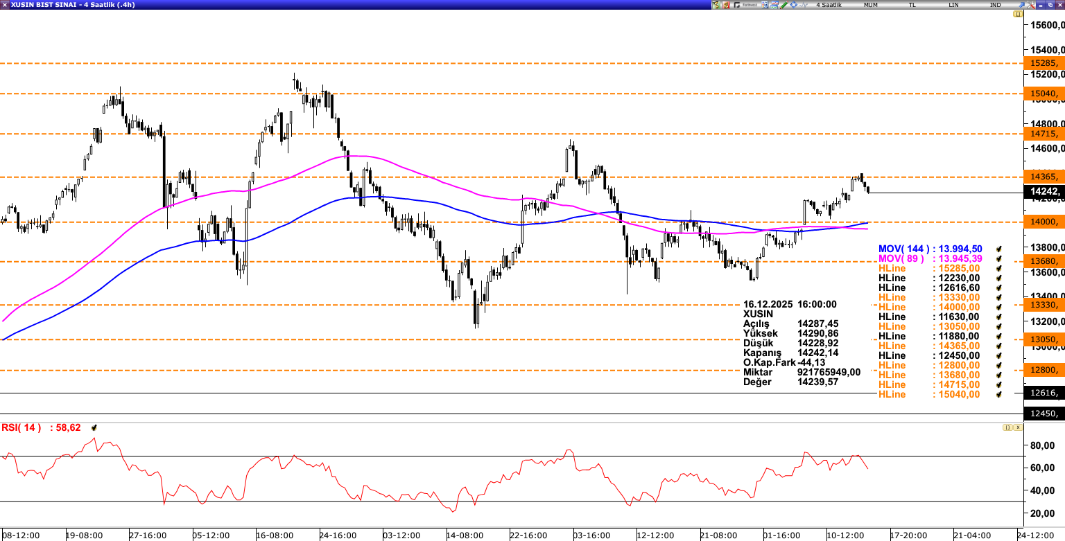The height and width of the screenshot is (541, 1065).
Task: Click the green pencil drawing tool icon
Action: pyautogui.click(x=784, y=5)
